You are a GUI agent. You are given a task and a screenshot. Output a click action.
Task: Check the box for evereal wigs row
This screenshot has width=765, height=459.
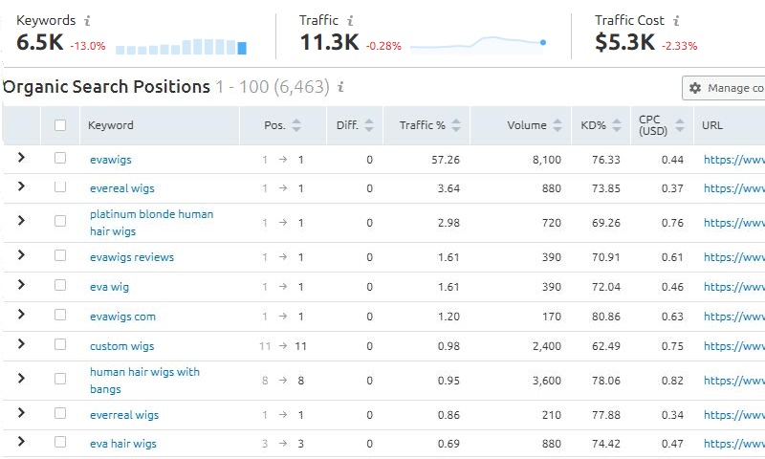click(60, 186)
